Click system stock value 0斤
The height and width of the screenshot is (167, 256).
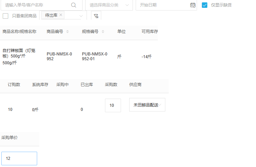point(35,110)
